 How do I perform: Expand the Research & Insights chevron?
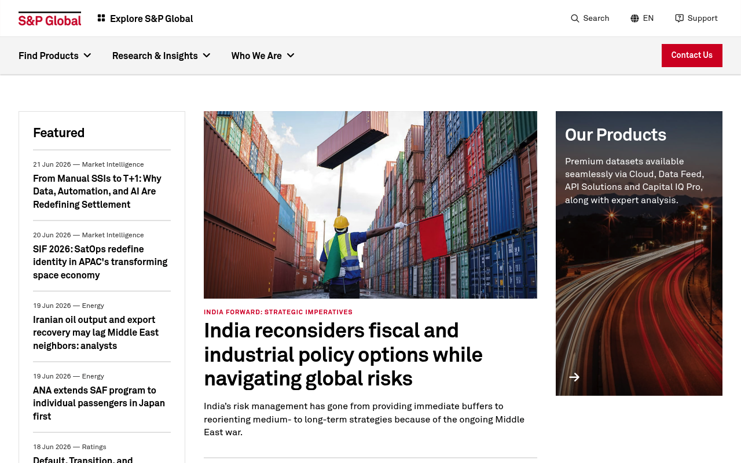(x=207, y=56)
